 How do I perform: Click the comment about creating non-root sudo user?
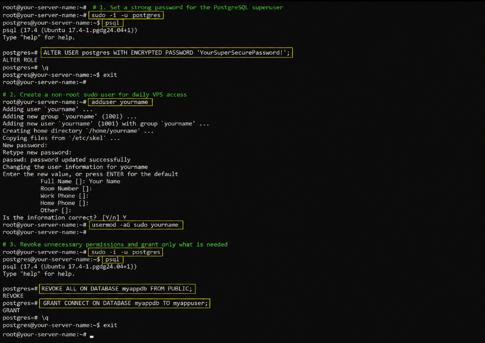(95, 94)
